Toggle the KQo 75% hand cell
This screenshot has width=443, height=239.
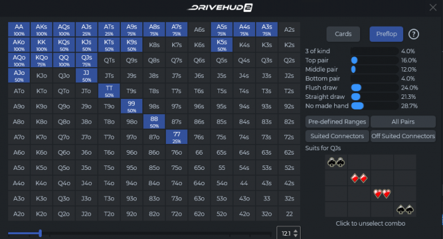(x=42, y=60)
